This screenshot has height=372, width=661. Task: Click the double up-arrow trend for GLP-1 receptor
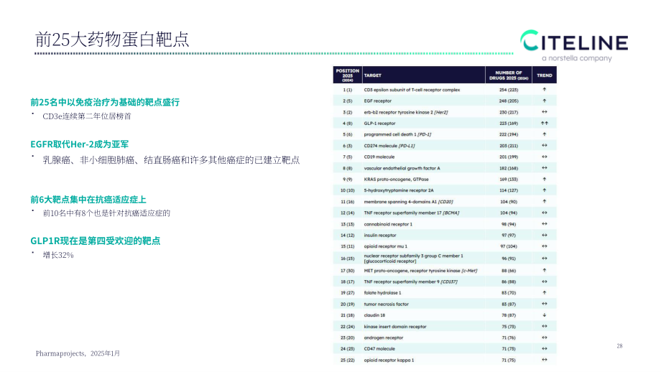[544, 123]
